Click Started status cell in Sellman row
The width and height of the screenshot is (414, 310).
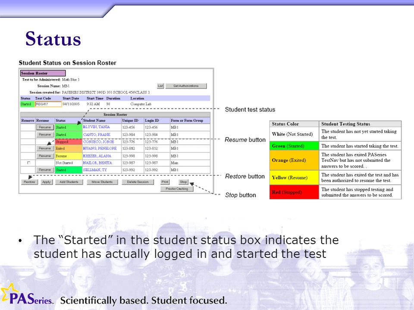[69, 170]
